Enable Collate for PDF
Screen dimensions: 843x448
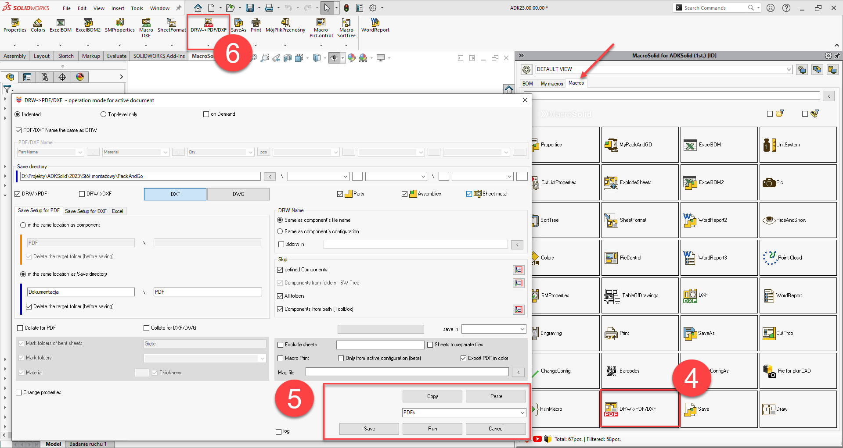(x=20, y=328)
